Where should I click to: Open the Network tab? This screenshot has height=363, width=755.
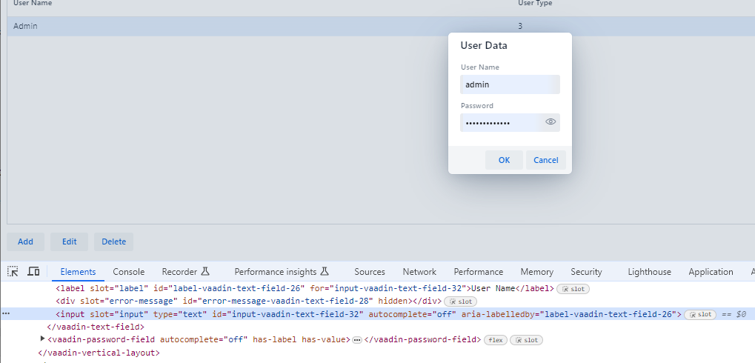pyautogui.click(x=419, y=272)
